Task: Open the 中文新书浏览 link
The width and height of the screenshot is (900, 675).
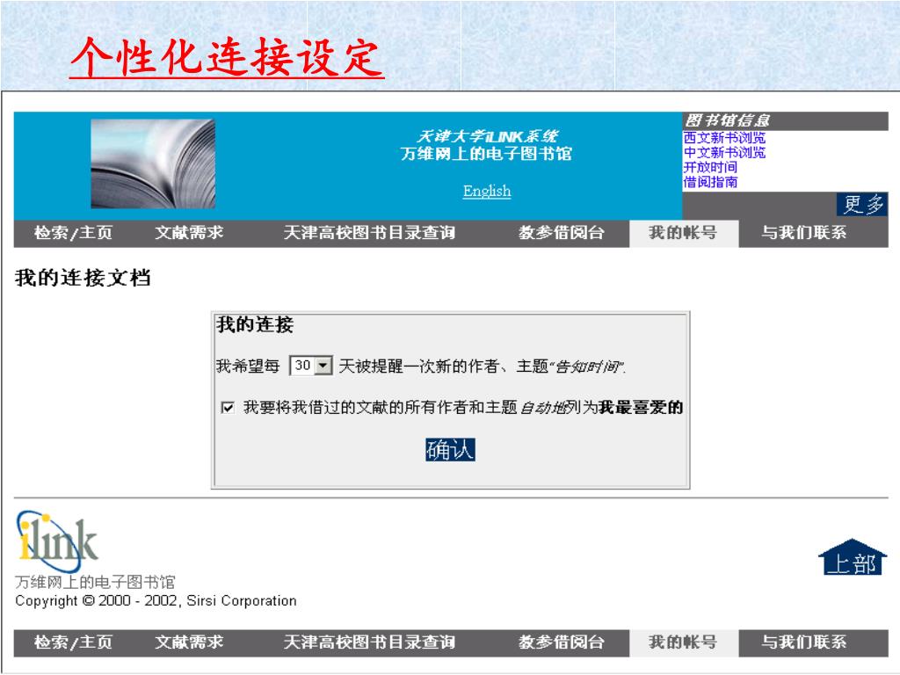Action: point(724,153)
